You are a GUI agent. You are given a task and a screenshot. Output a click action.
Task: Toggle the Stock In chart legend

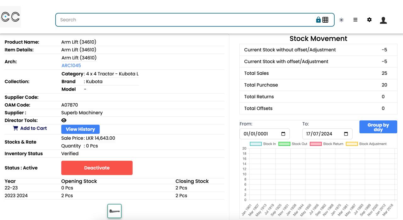(x=256, y=144)
